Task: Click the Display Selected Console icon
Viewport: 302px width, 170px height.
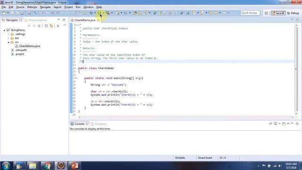Action: (276, 124)
